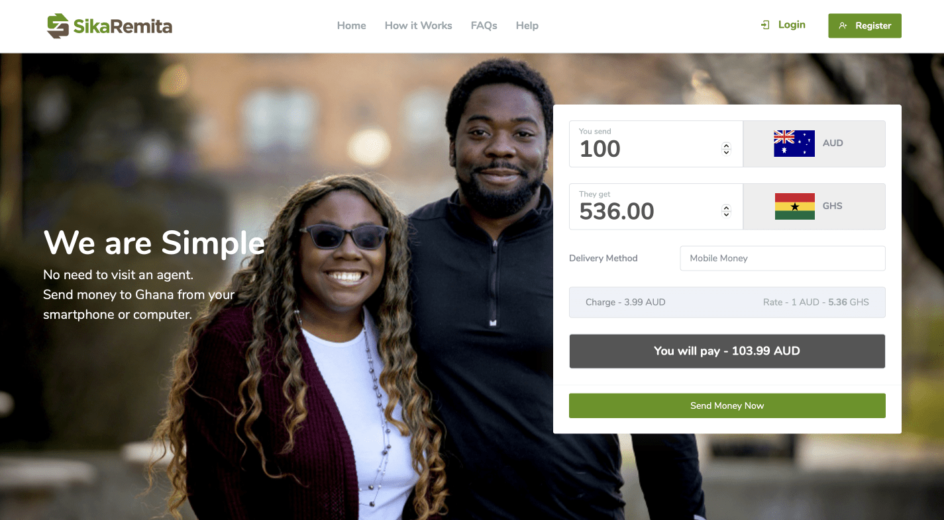Select the GHS currency selector
The image size is (944, 520).
click(x=814, y=206)
